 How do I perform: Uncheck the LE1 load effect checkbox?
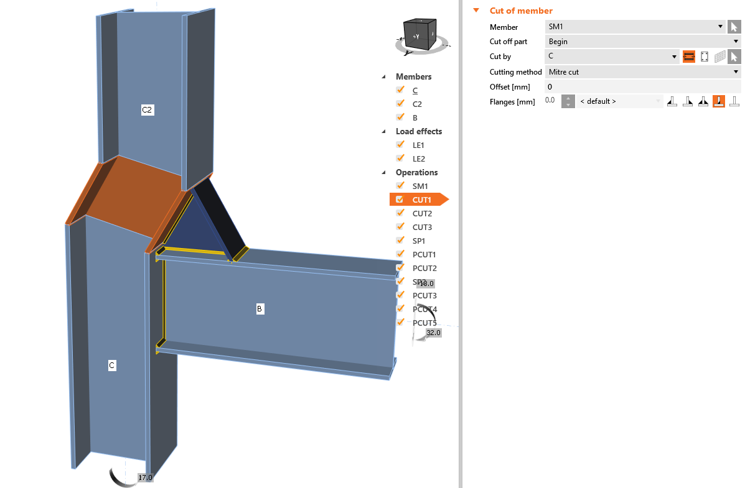tap(400, 145)
